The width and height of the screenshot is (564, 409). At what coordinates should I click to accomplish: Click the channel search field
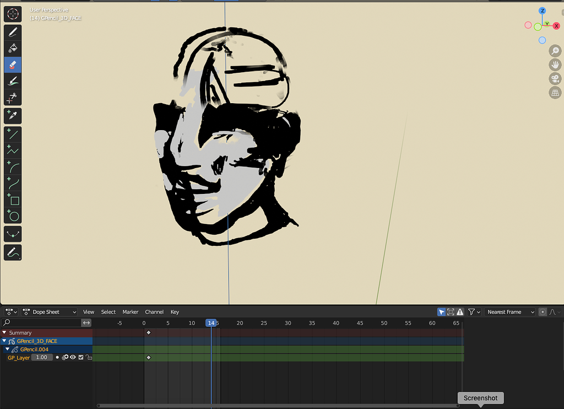[x=41, y=323]
